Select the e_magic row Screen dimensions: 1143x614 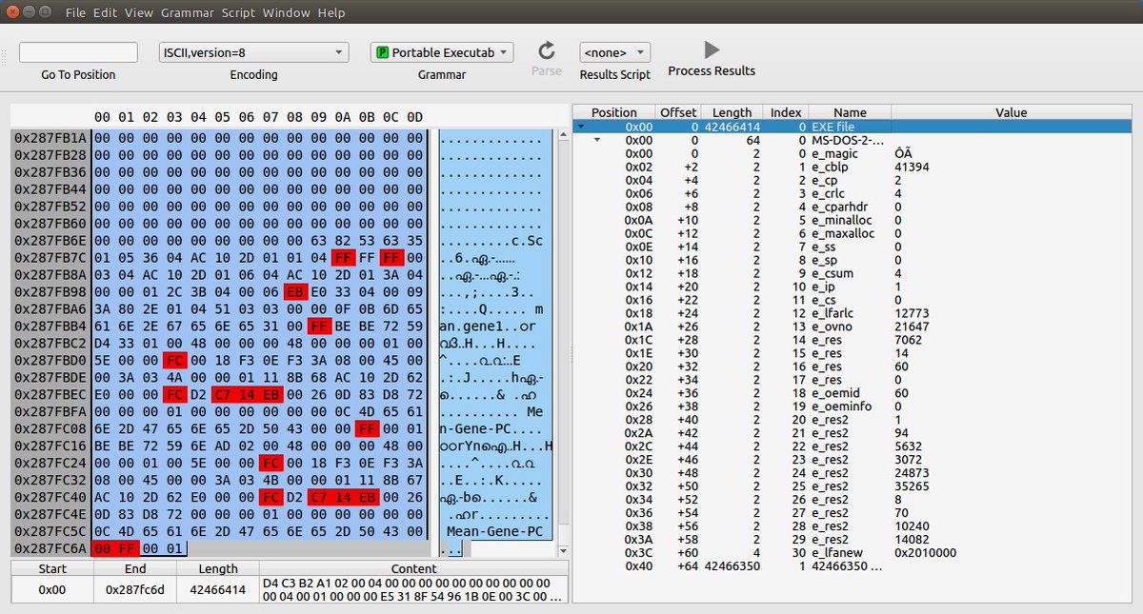pyautogui.click(x=852, y=153)
